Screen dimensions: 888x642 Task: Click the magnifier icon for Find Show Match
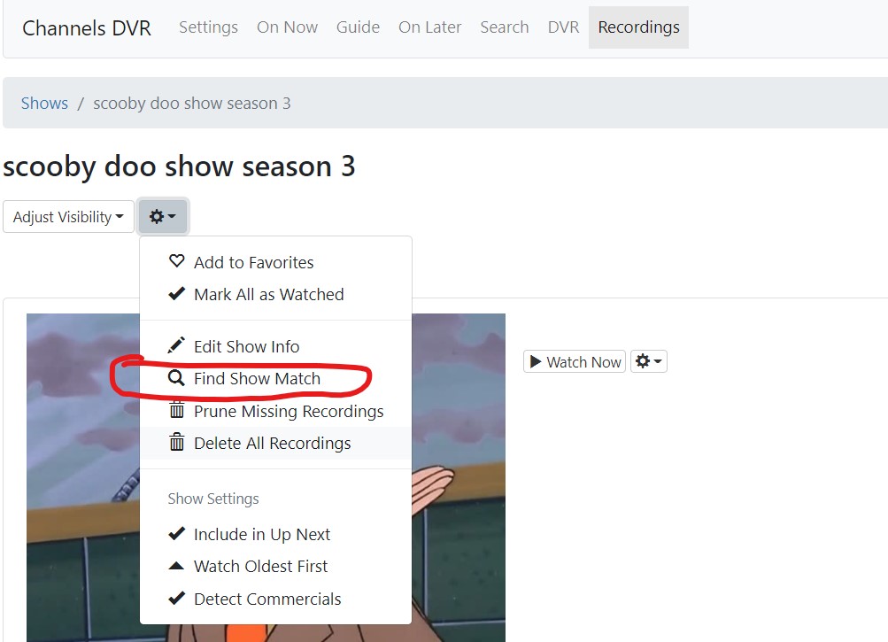[x=176, y=378]
